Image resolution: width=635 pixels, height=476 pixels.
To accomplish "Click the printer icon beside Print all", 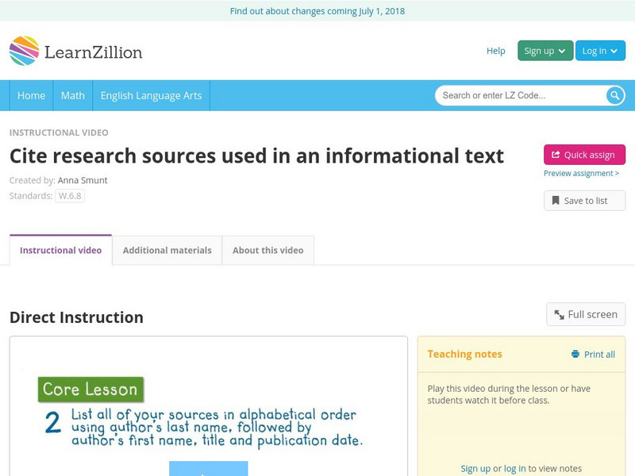I will click(x=575, y=354).
